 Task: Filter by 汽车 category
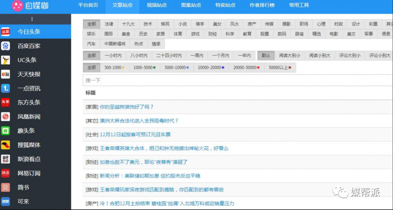click(x=91, y=44)
